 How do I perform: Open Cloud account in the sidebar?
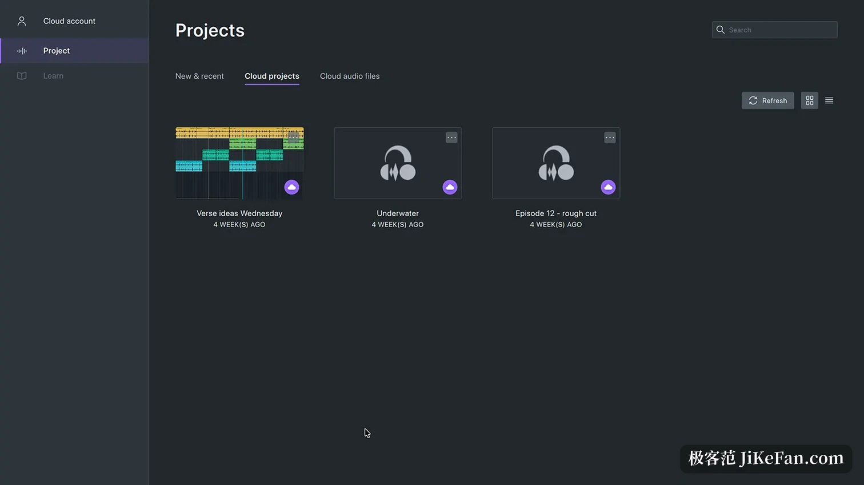pos(74,21)
